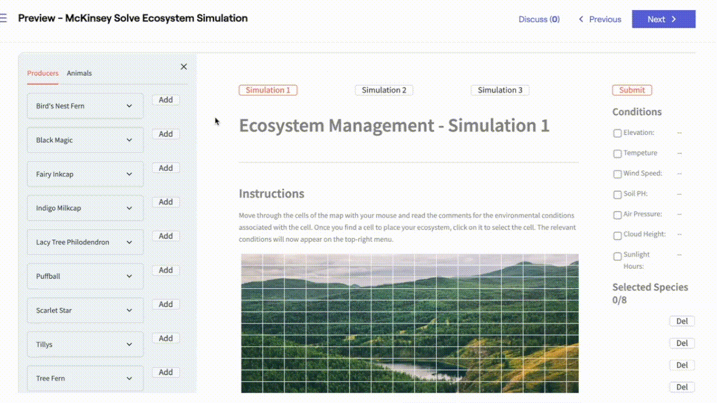Expand the Fairy Inkcap dropdown

[85, 174]
